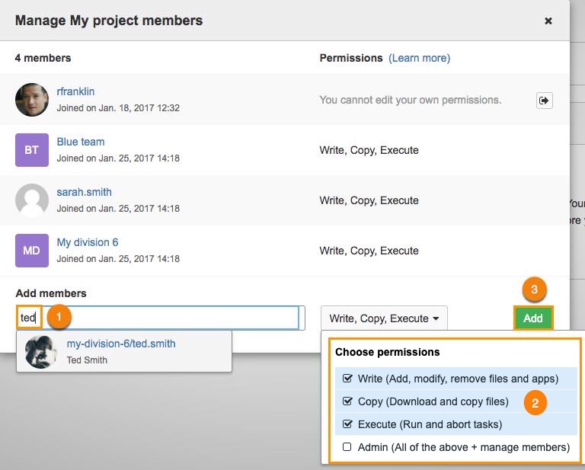
Task: Uncheck the Write permission checkbox
Action: [348, 379]
